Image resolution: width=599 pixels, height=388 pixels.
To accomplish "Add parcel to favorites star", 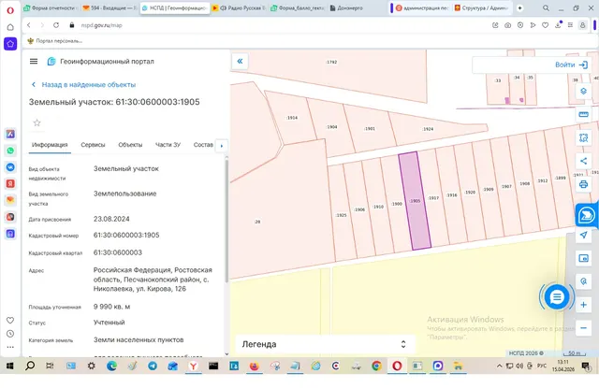I will 37,122.
